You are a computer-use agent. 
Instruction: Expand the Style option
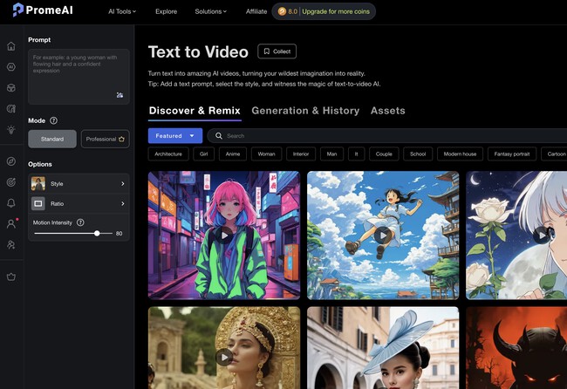[79, 184]
